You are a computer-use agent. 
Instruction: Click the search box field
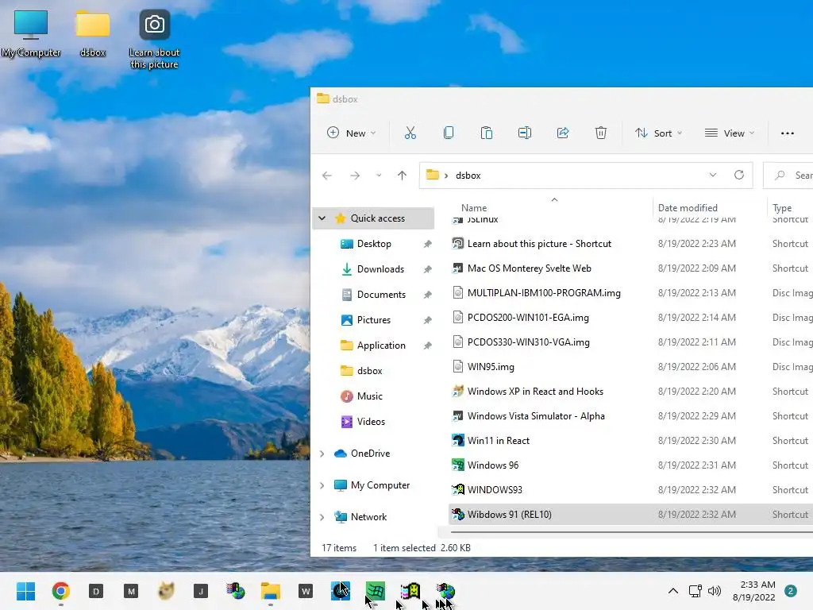click(x=788, y=176)
